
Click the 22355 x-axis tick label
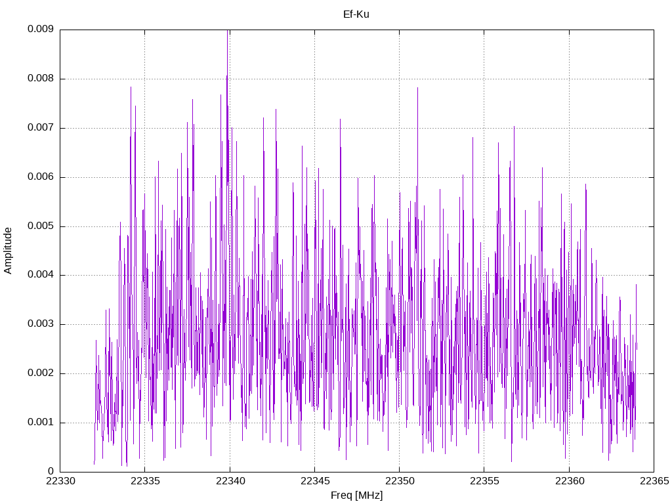484,481
